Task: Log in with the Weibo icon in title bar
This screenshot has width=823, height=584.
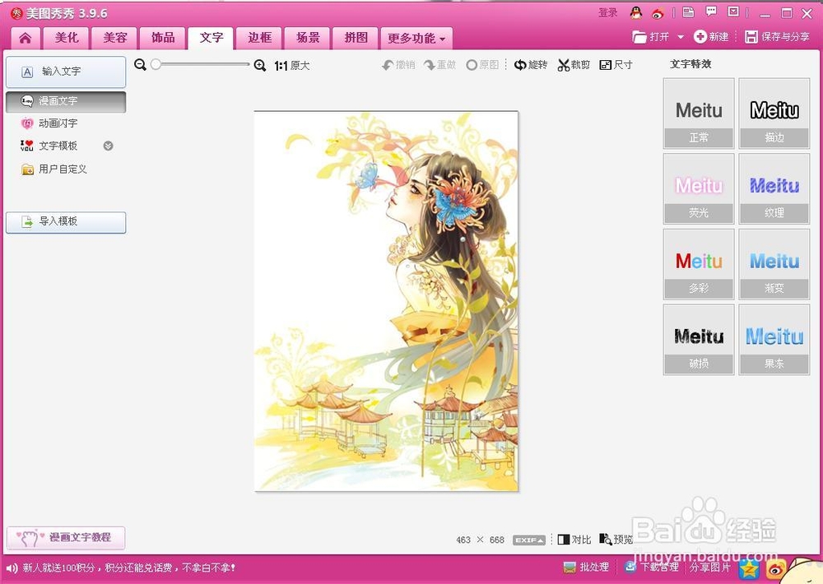Action: [658, 13]
